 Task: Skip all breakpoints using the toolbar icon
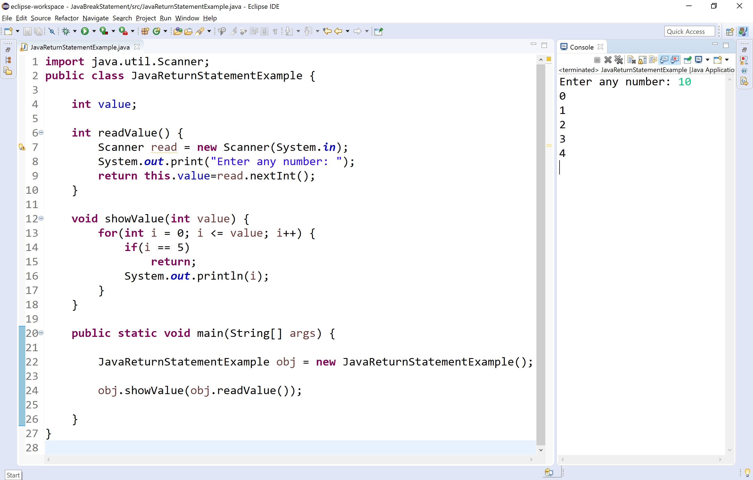pyautogui.click(x=51, y=31)
